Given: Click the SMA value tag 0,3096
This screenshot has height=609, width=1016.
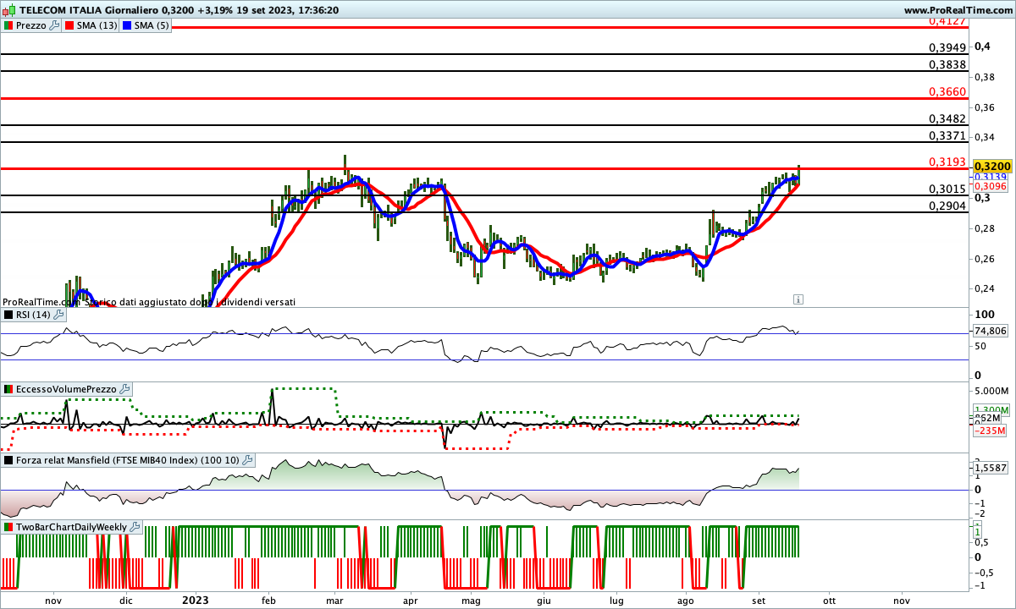Looking at the screenshot, I should (x=990, y=186).
